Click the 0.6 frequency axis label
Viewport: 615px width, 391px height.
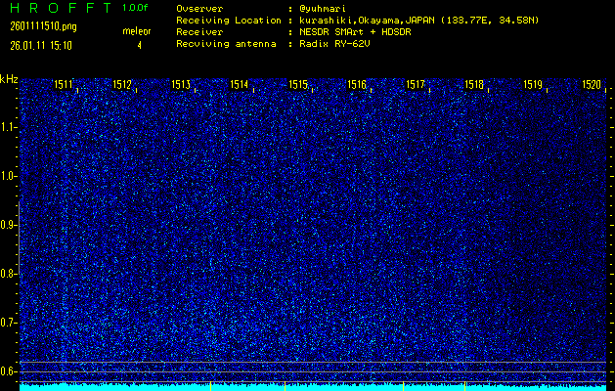9,371
